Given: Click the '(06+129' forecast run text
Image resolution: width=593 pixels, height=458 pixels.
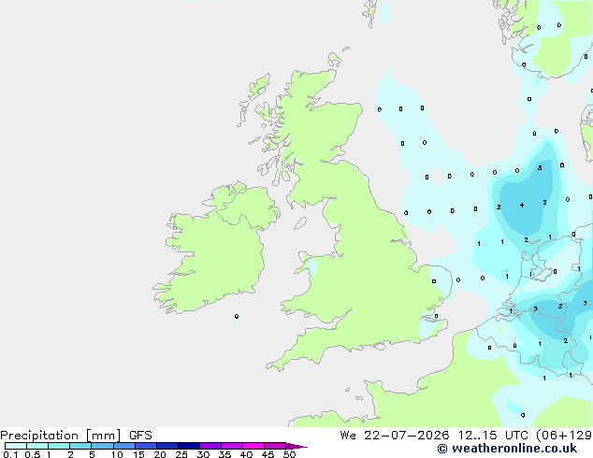Looking at the screenshot, I should (564, 436).
